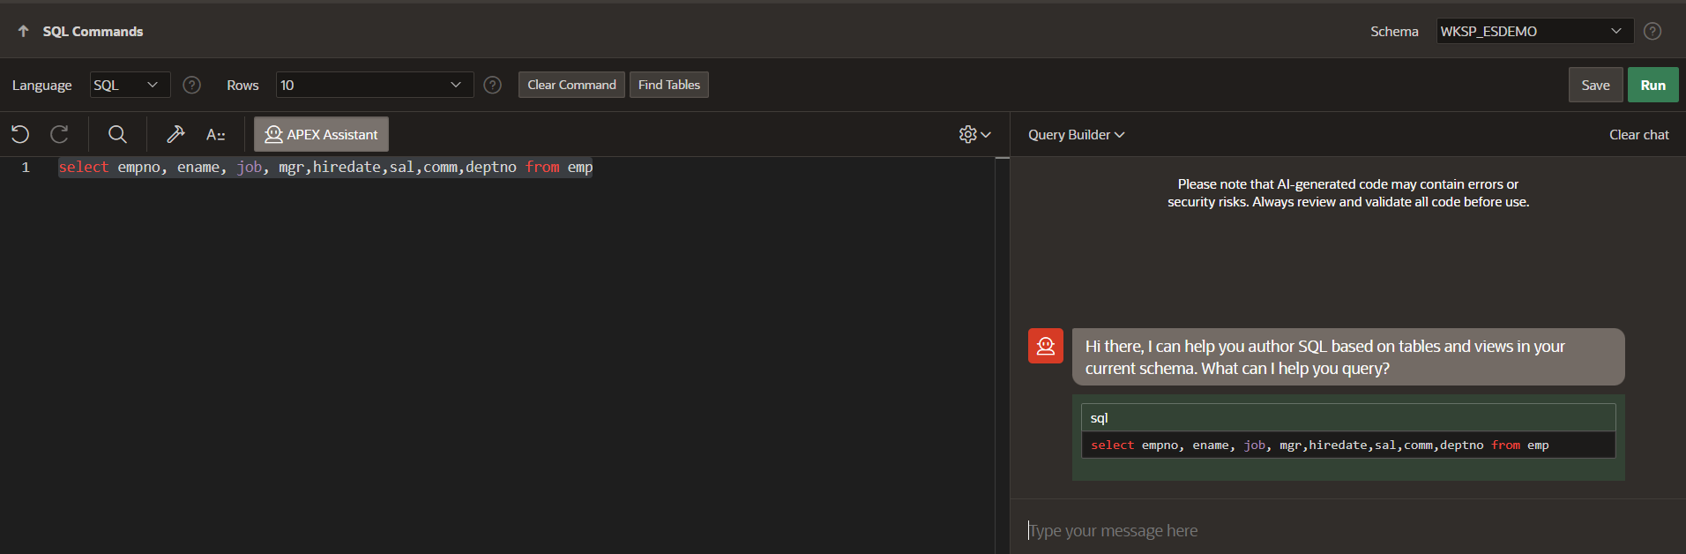Go up using the SQL Commands arrow
Image resolution: width=1686 pixels, height=554 pixels.
[x=23, y=31]
